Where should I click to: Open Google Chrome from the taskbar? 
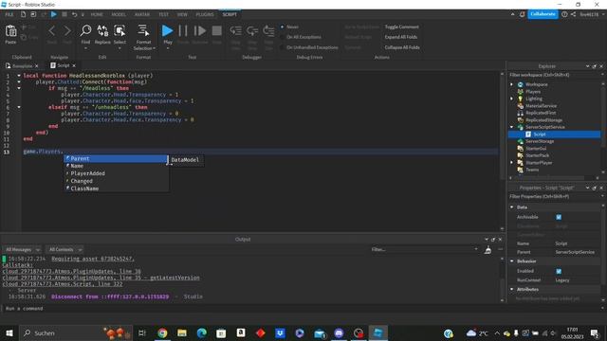[x=162, y=332]
